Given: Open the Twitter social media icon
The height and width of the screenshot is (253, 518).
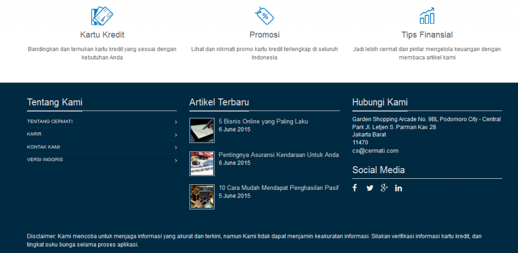Looking at the screenshot, I should tap(370, 188).
